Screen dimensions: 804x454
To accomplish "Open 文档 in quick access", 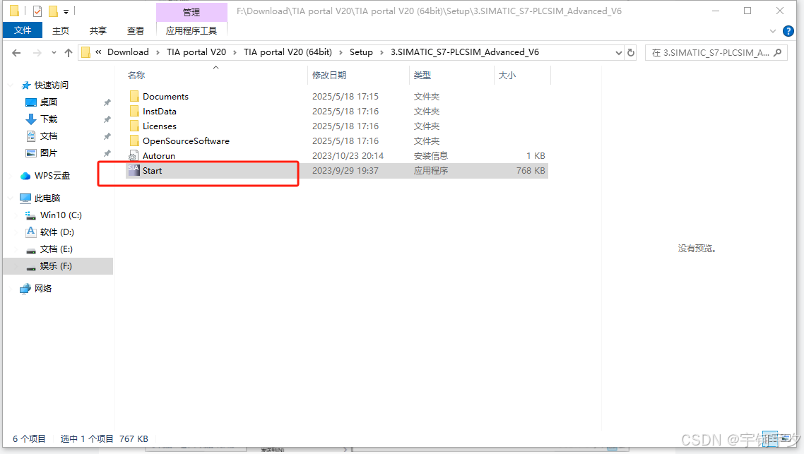I will [49, 136].
